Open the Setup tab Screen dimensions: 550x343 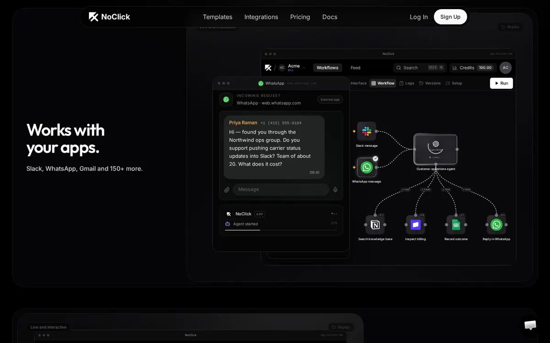pyautogui.click(x=454, y=83)
